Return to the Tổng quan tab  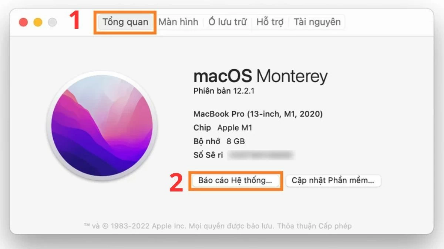[125, 22]
